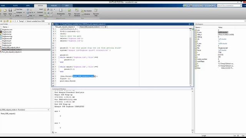Click the Find button in NAVIGATE

coord(30,16)
